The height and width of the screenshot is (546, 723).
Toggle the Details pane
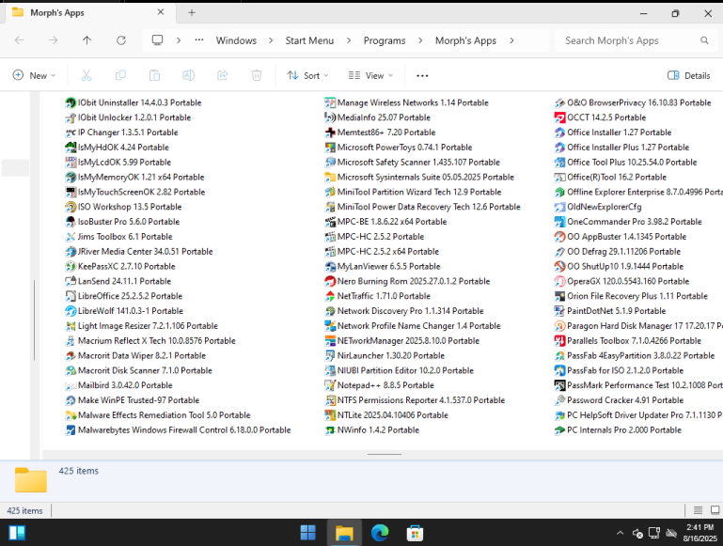coord(689,75)
